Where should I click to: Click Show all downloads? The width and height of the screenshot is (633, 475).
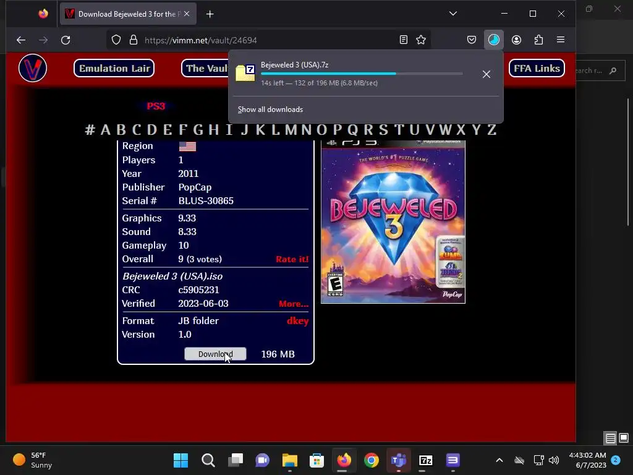click(270, 109)
